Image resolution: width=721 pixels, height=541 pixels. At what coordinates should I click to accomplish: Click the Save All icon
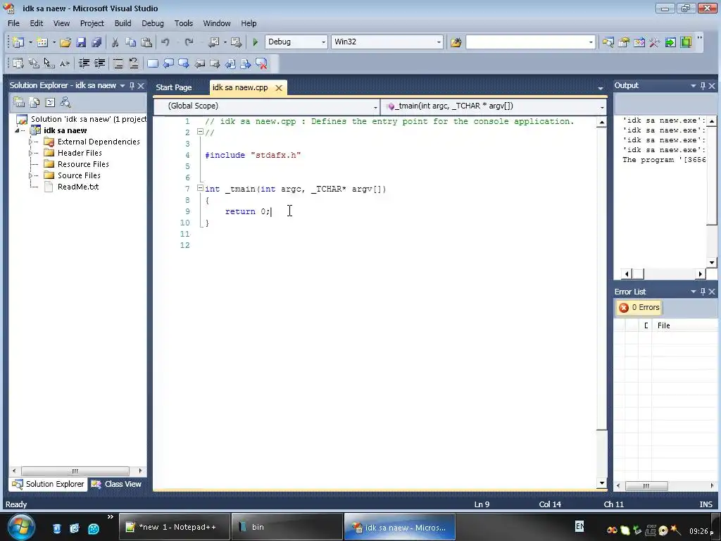[x=96, y=42]
